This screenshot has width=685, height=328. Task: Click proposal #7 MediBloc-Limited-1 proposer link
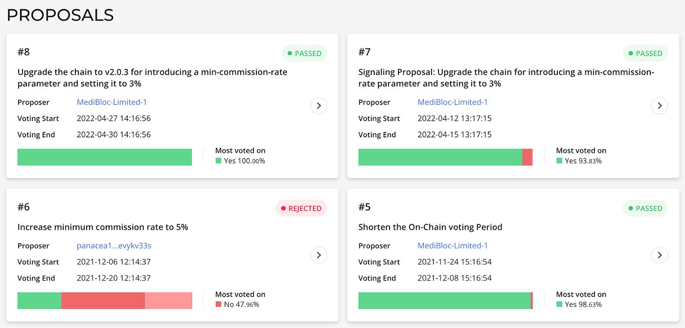453,102
